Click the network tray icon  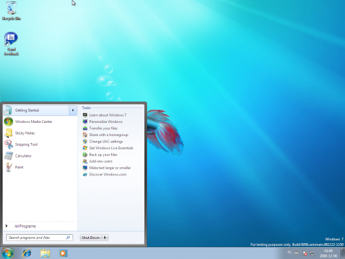[312, 253]
